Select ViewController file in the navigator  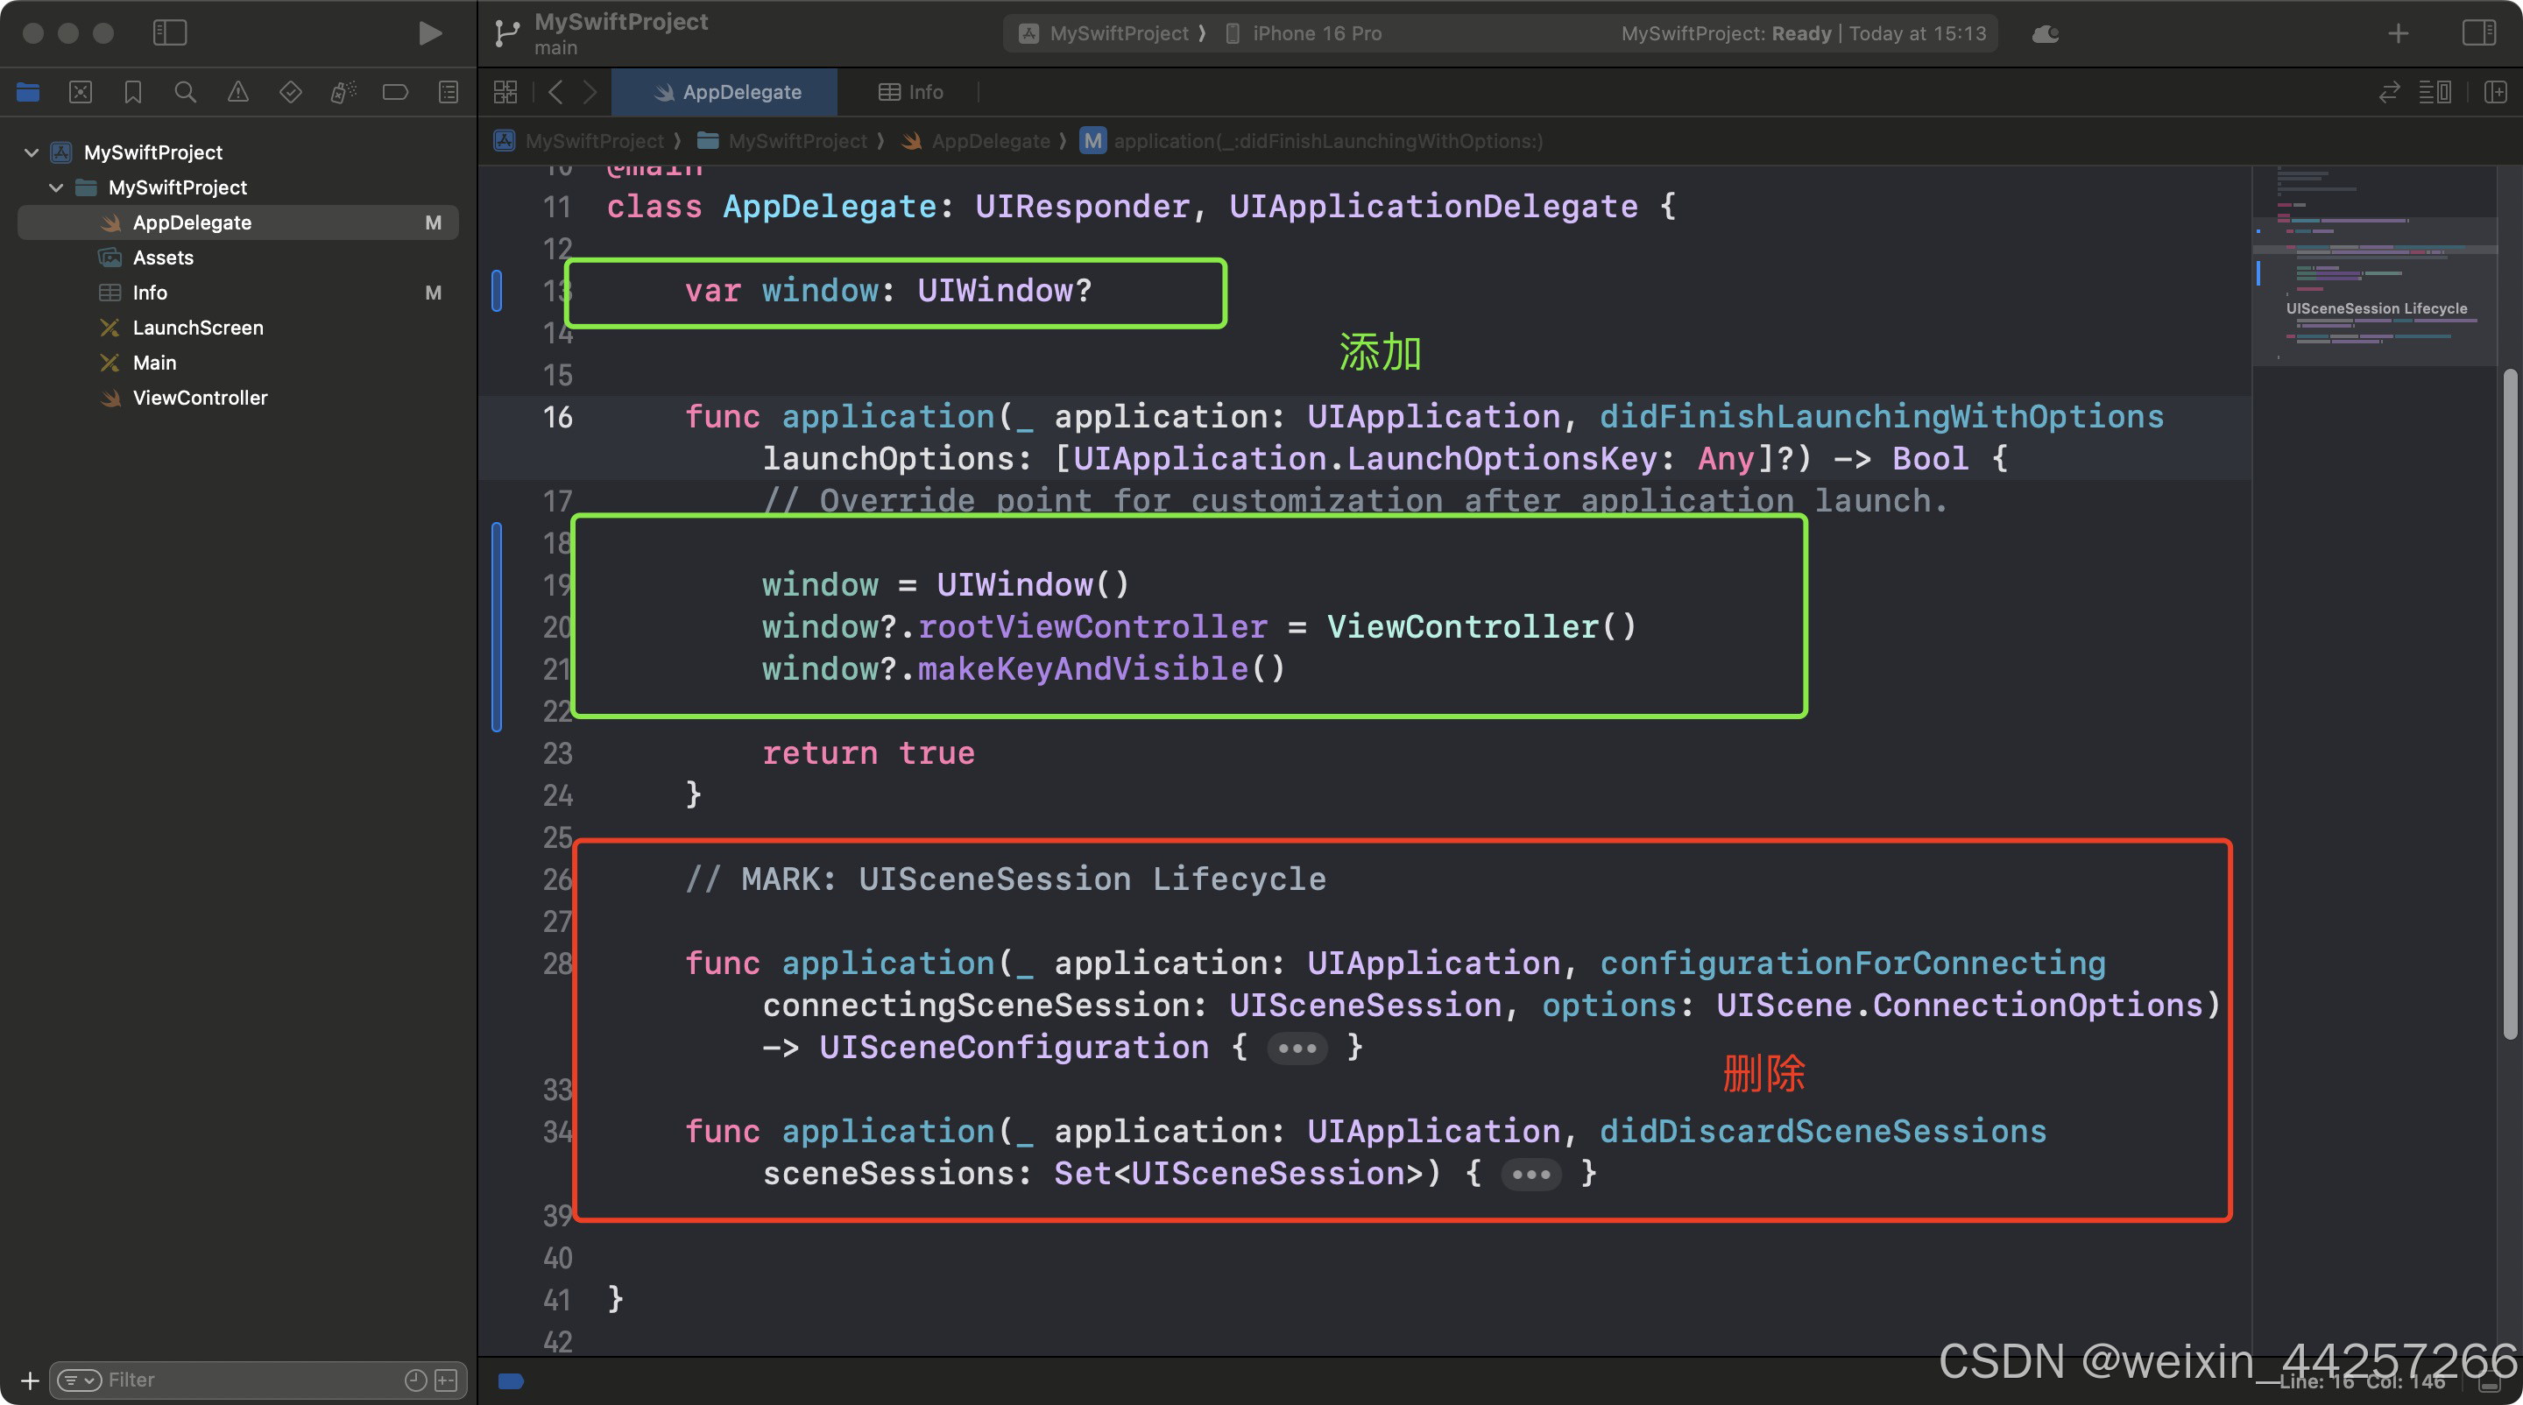[x=200, y=398]
